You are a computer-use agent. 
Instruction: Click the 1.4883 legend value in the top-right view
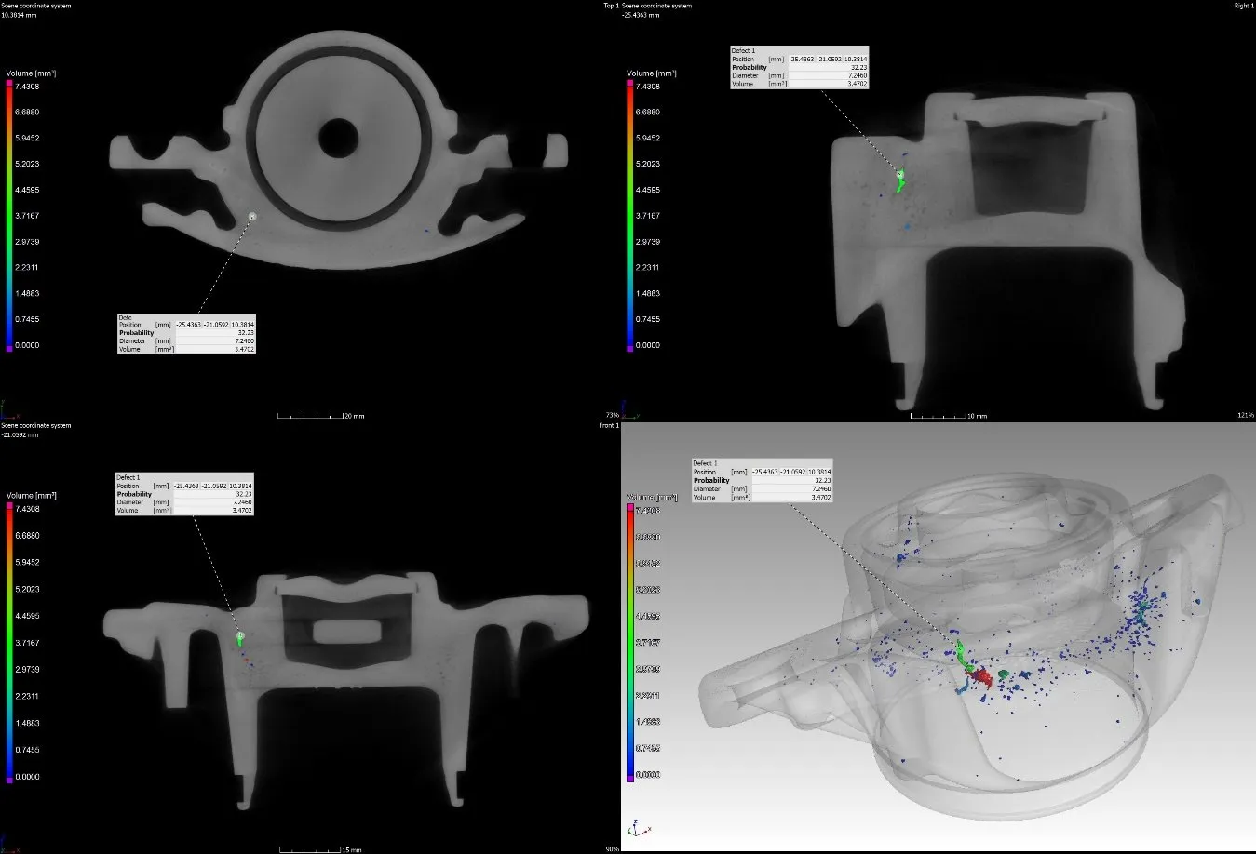point(648,293)
